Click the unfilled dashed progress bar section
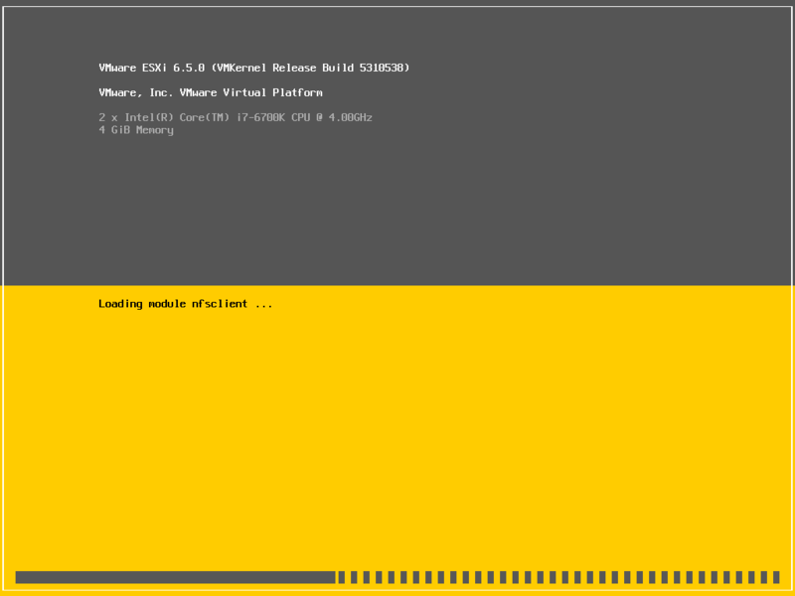Viewport: 795px width, 596px height. [x=558, y=577]
